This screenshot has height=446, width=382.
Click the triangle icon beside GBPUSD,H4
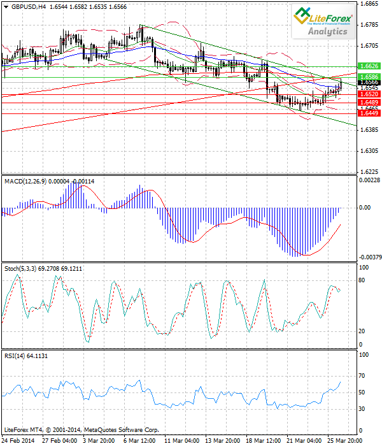pyautogui.click(x=5, y=6)
